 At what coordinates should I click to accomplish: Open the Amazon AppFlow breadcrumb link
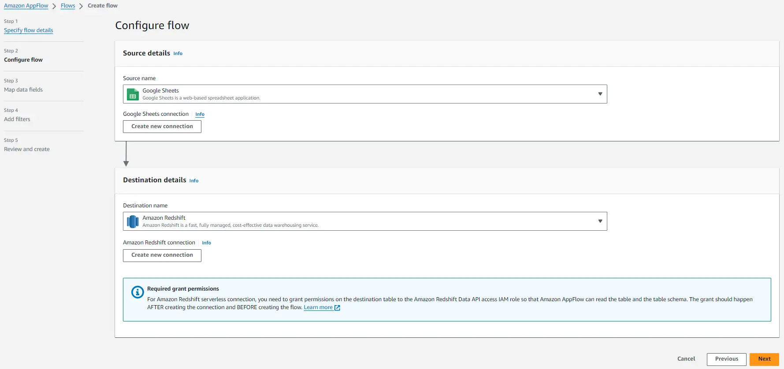click(26, 6)
